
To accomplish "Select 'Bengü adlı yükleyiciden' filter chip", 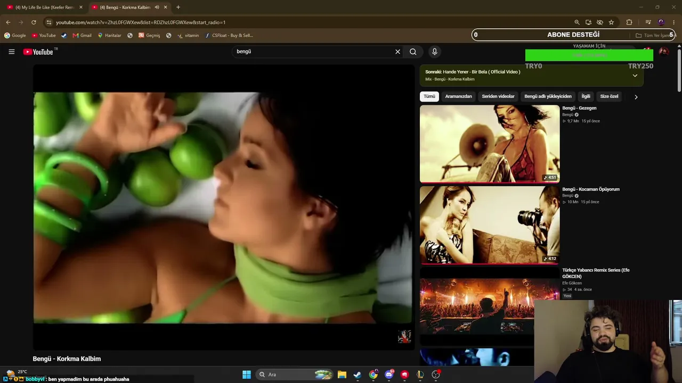I will click(x=548, y=96).
